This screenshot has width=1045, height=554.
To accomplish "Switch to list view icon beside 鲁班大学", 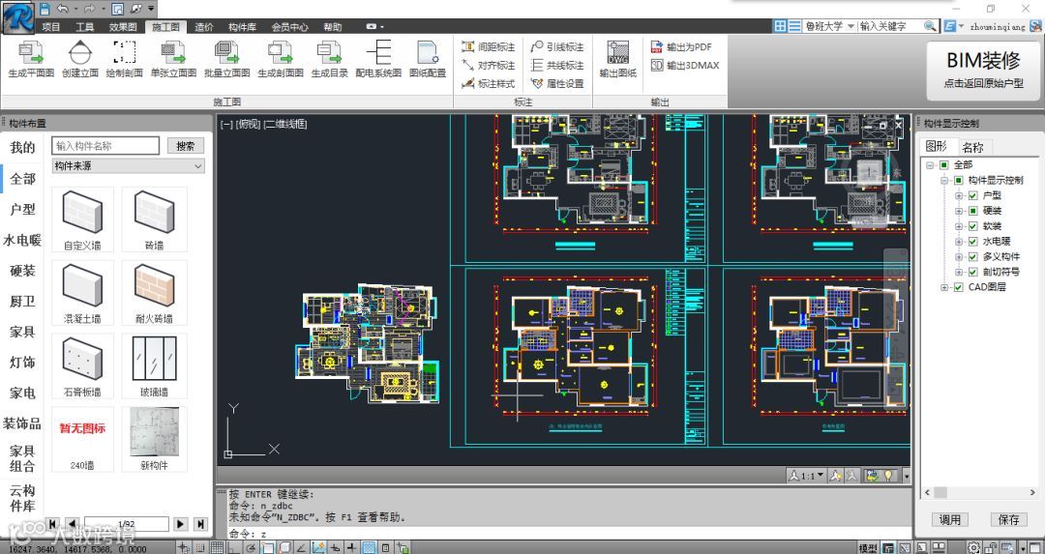I will coord(795,26).
